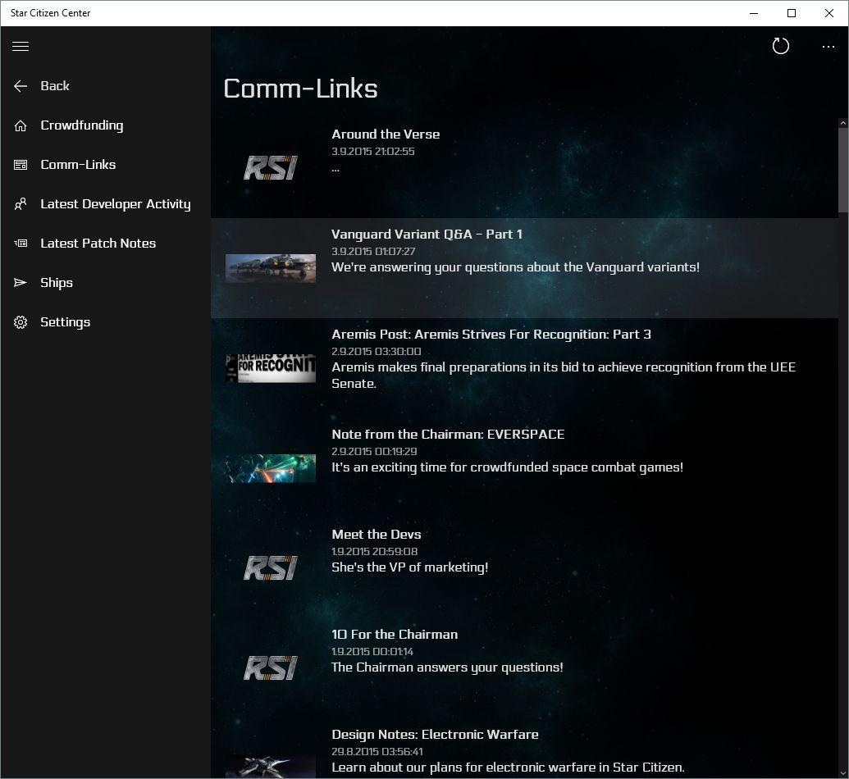Open Latest Developer Activity

click(106, 204)
